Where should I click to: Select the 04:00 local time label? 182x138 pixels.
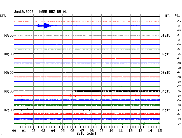pos(9,54)
